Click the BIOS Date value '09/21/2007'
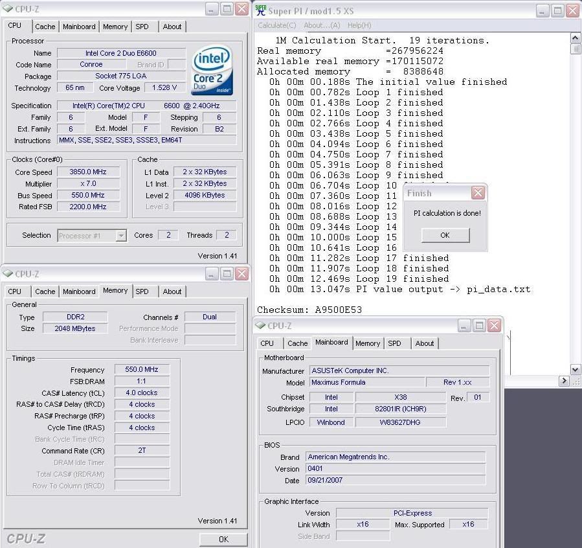The image size is (582, 548). click(396, 480)
